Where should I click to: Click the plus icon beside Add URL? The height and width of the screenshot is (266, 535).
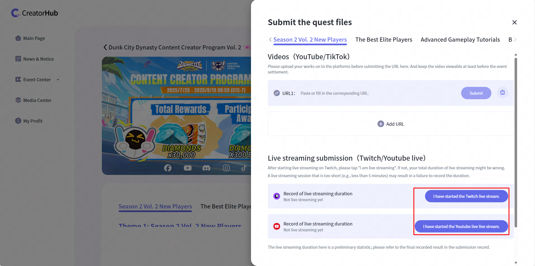point(381,124)
